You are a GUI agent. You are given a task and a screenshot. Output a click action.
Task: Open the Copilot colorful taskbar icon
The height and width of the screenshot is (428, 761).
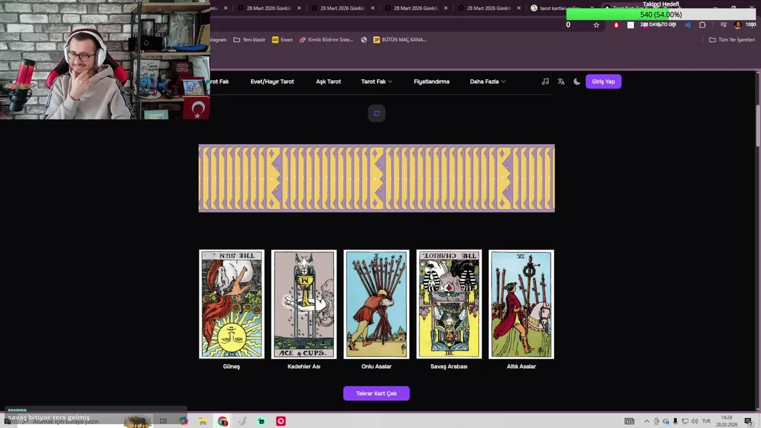click(x=183, y=421)
